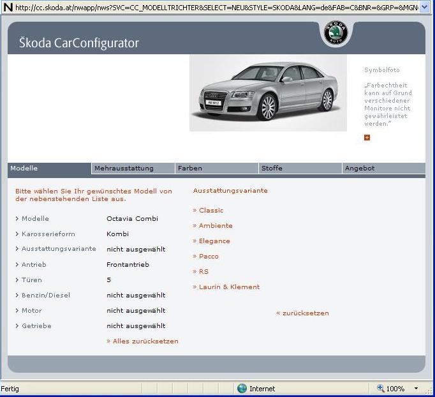Click the Ausstattungsvariante list heading
Viewport: 435px width, 397px height.
230,191
